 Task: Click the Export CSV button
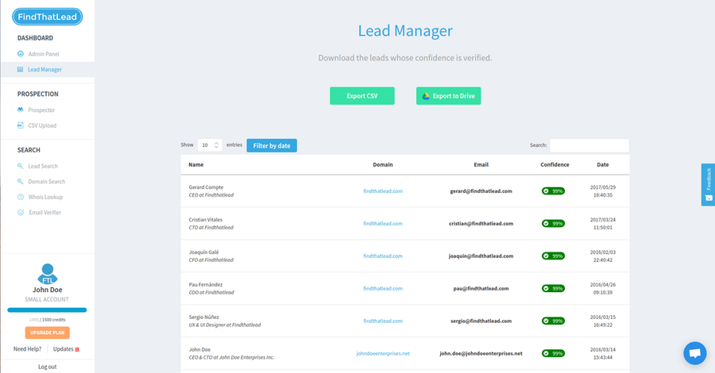[x=362, y=96]
